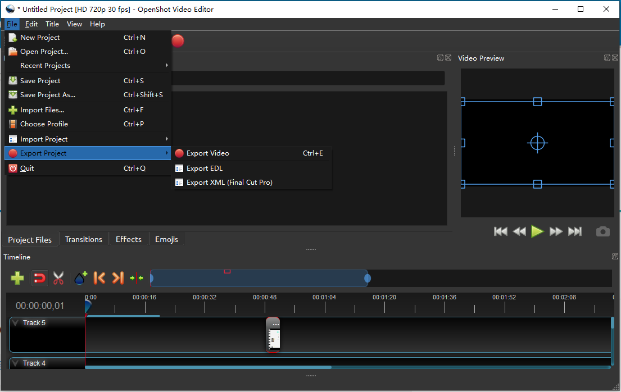Viewport: 621px width, 392px height.
Task: Float the Video Preview dock panel
Action: click(607, 58)
